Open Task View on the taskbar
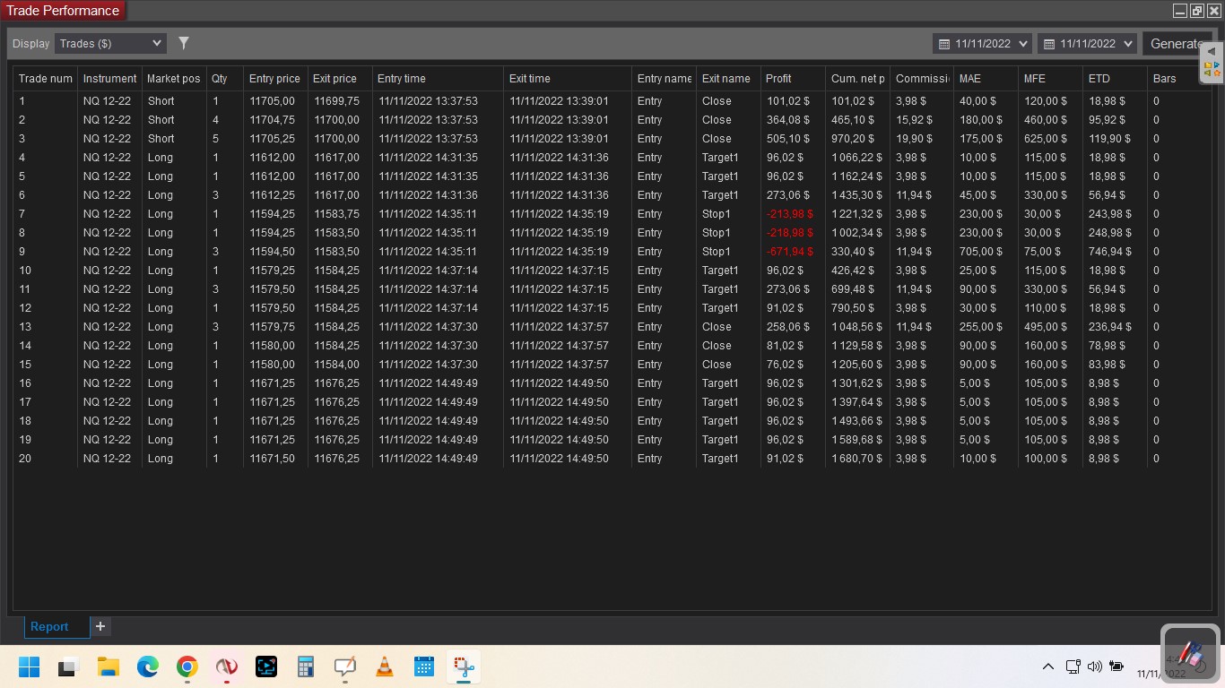1225x688 pixels. (68, 666)
